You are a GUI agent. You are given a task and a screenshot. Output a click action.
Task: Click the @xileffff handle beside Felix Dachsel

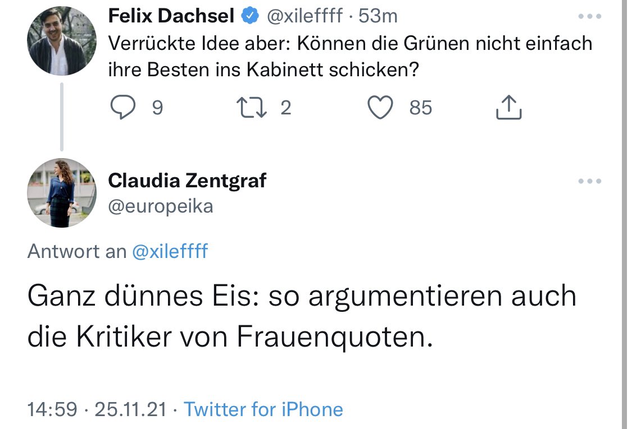pyautogui.click(x=304, y=17)
